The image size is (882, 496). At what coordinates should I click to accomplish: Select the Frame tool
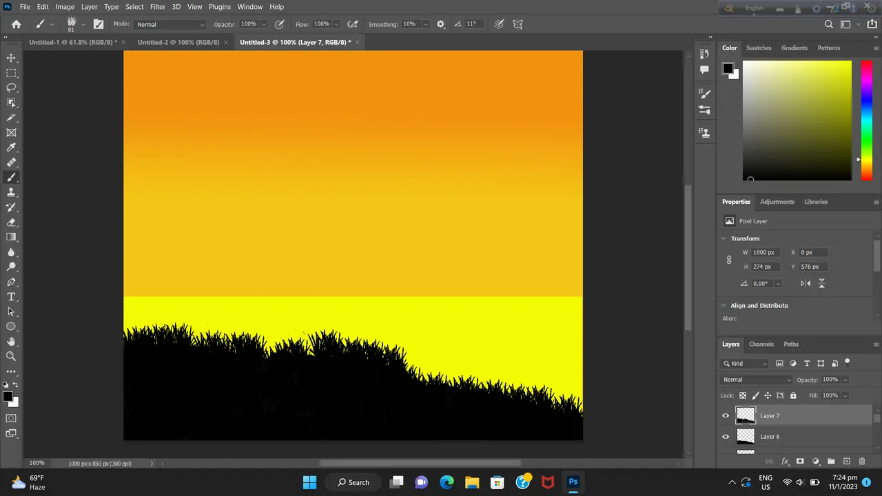(x=11, y=132)
